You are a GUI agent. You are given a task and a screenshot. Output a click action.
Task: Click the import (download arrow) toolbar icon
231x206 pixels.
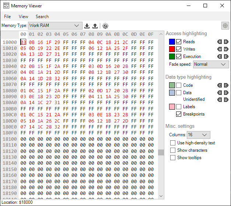click(x=87, y=26)
